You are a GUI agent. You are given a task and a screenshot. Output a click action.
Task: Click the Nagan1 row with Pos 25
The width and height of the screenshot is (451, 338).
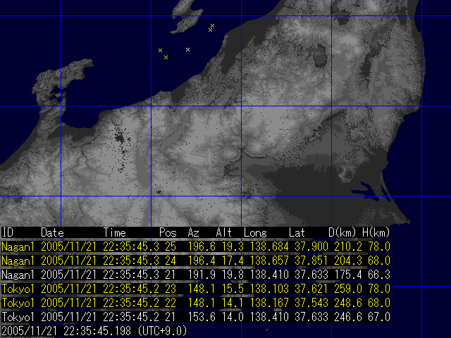coord(196,247)
